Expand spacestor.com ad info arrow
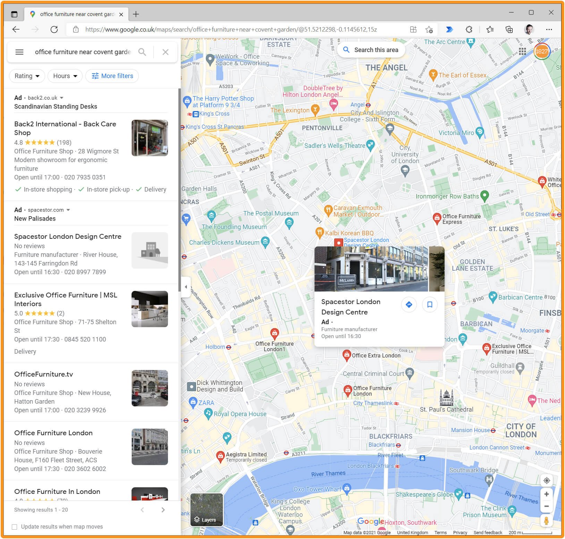 point(68,210)
